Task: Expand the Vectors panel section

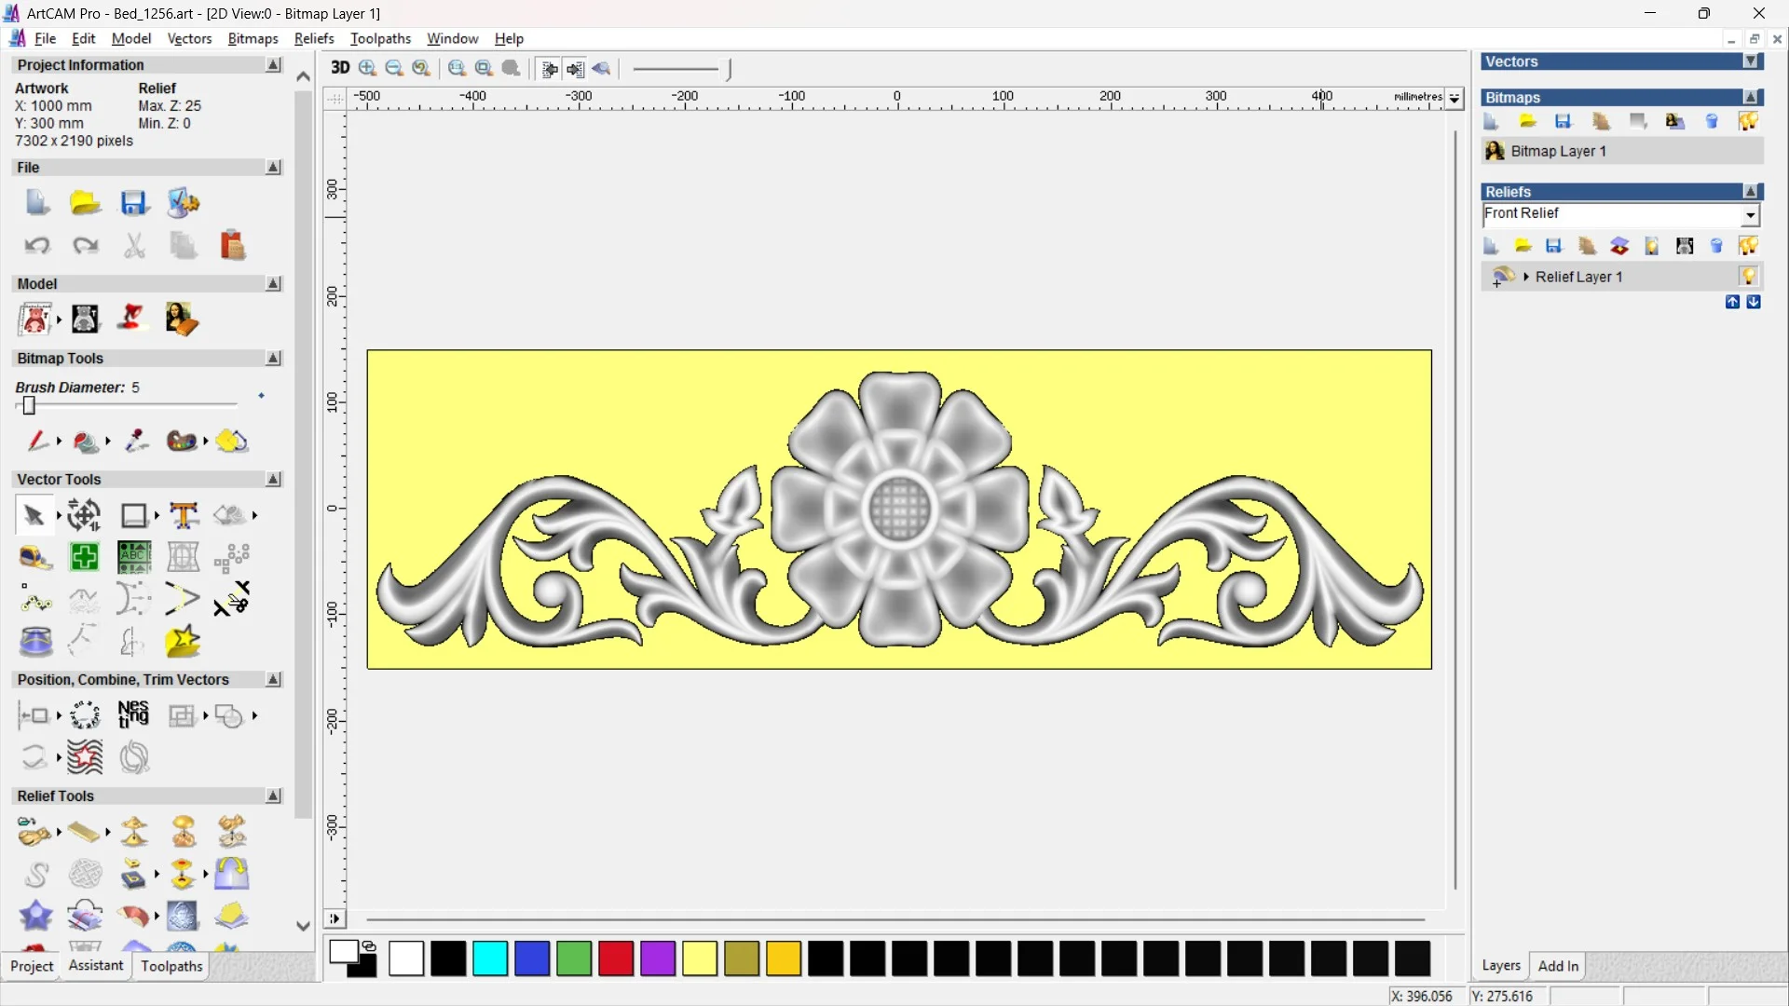Action: 1752,61
